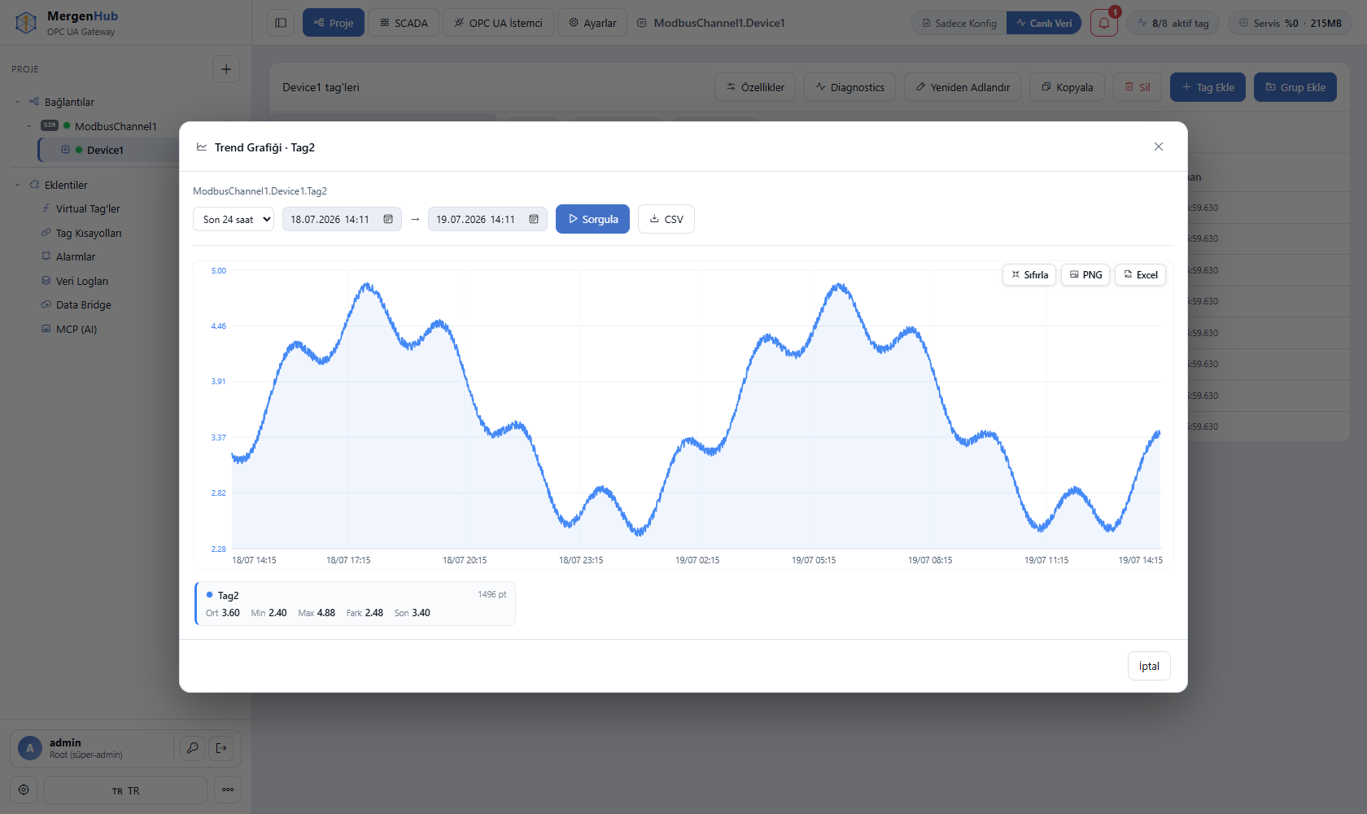Click the Data Bridge icon

pos(46,304)
